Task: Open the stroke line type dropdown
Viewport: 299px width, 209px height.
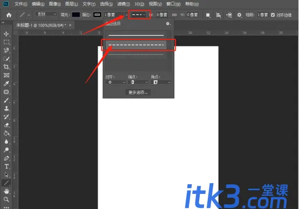Action: [139, 15]
